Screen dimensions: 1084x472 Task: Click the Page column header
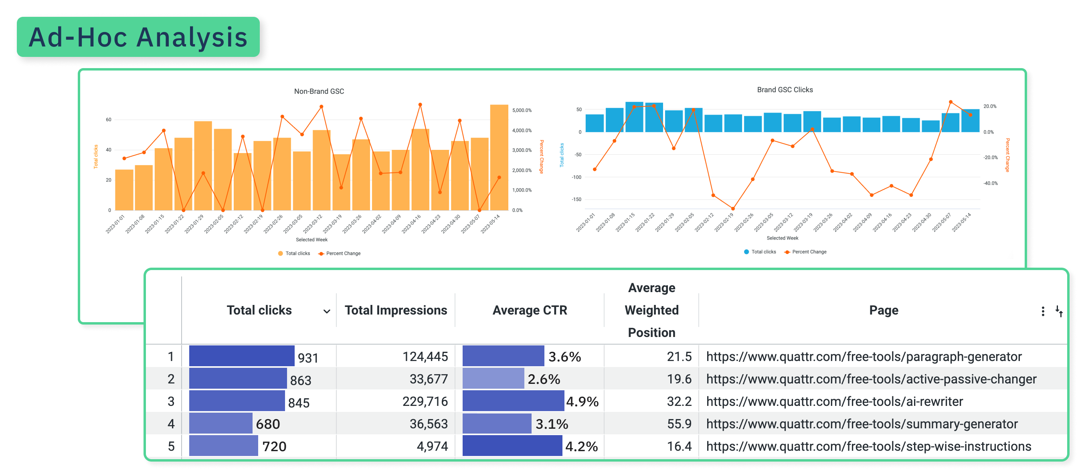[883, 310]
